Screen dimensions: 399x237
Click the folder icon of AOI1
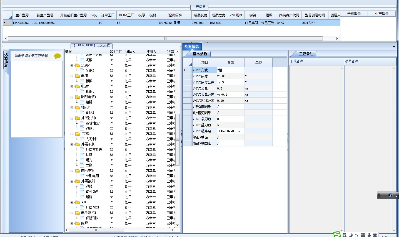tap(78, 202)
